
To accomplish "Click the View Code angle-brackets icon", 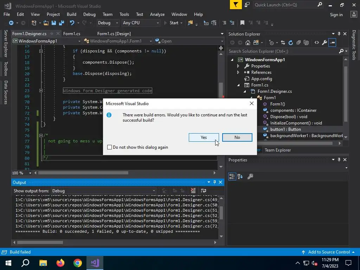I will click(x=317, y=43).
